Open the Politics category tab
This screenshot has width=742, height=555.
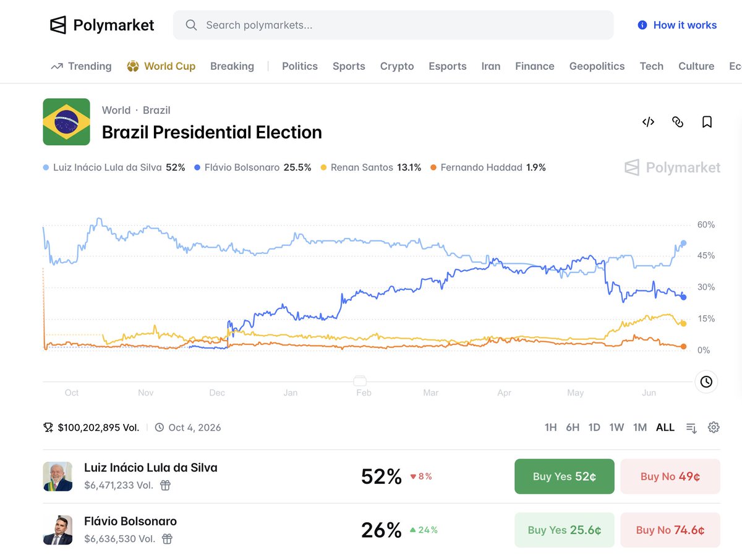click(x=300, y=66)
